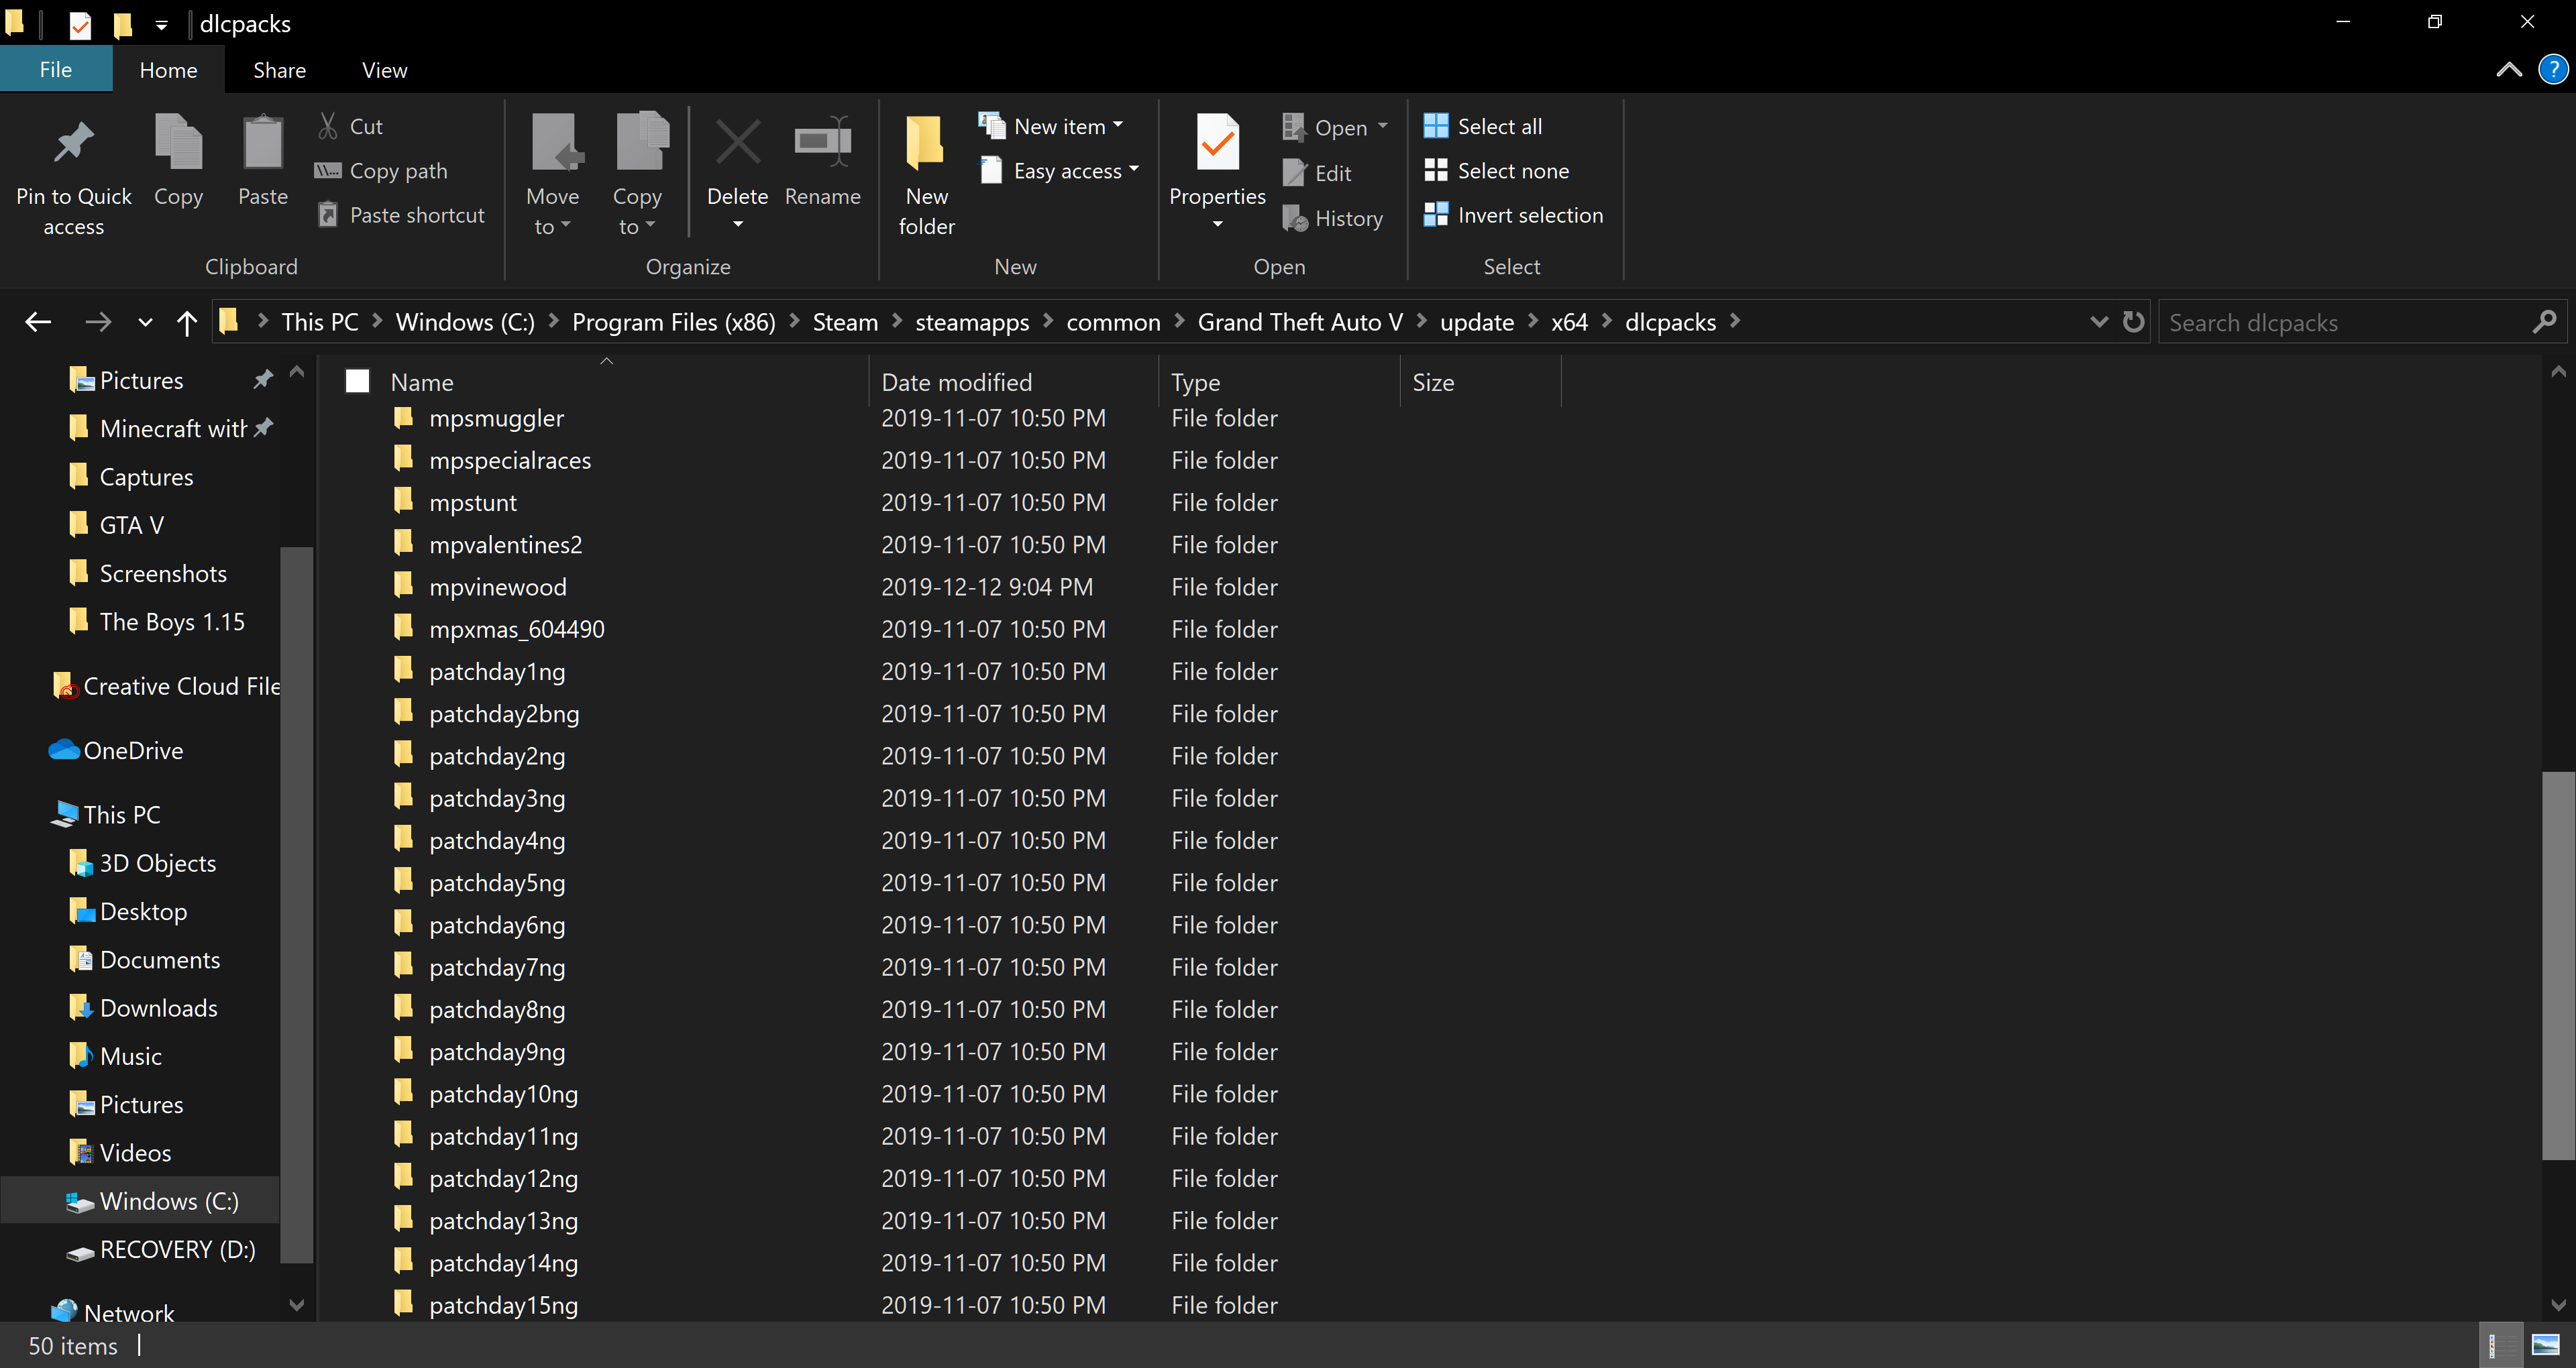Viewport: 2576px width, 1368px height.
Task: Go back with the left arrow
Action: (x=38, y=322)
